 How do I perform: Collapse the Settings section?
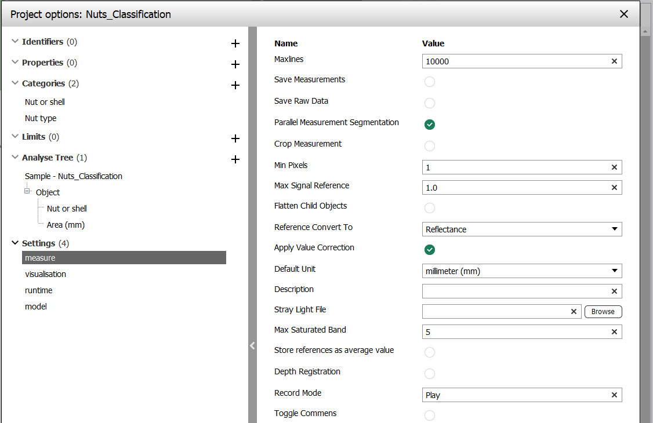[x=15, y=243]
